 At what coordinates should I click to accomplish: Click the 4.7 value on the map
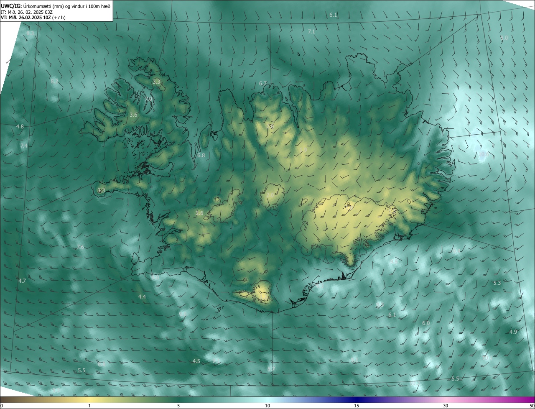pos(22,281)
